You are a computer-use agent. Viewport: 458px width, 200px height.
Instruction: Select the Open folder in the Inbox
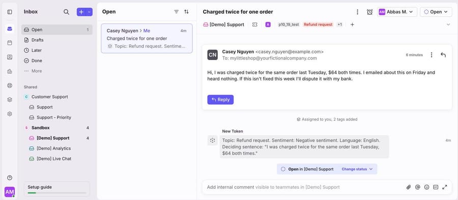pos(57,30)
